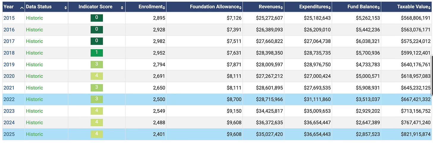
Task: Open the 2020 year link
Action: coord(9,76)
